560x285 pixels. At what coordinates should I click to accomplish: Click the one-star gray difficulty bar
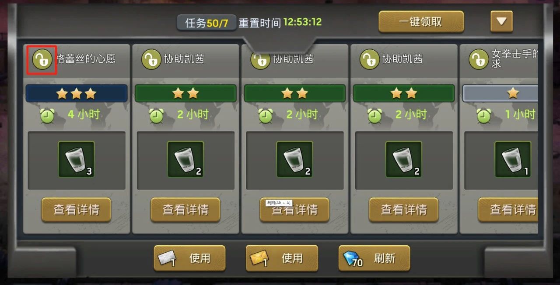[500, 93]
